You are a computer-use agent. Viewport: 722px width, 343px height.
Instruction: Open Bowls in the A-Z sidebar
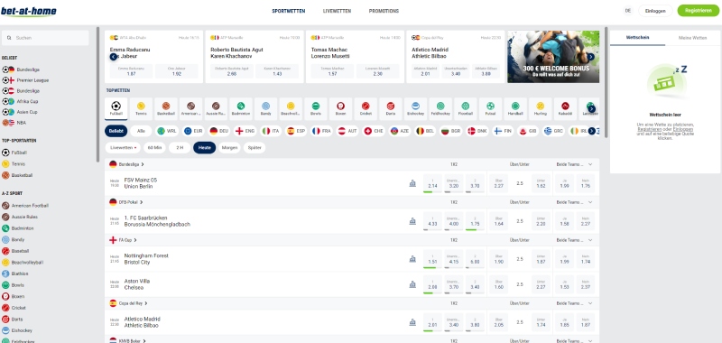13,285
